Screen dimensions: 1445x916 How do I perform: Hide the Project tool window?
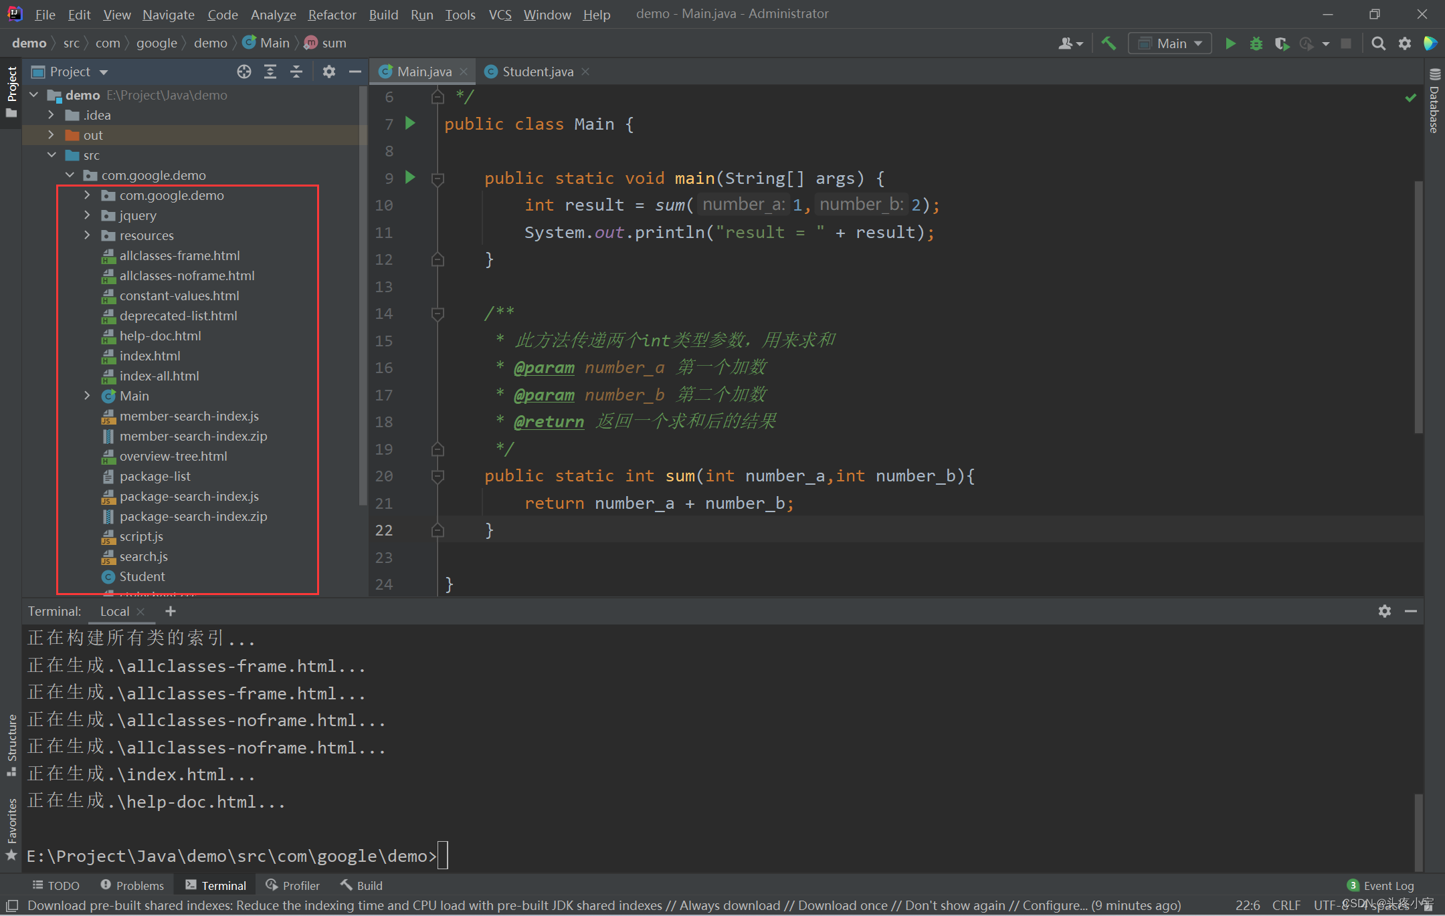[x=355, y=72]
